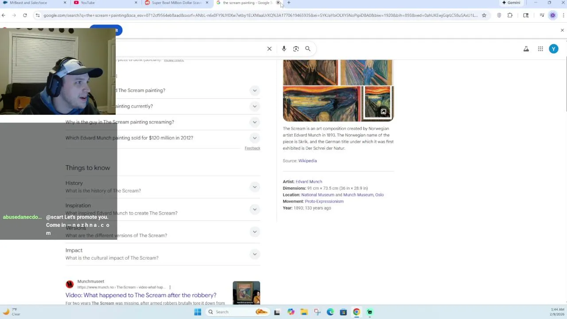Open Proto-Expressionism movement link
This screenshot has height=319, width=567.
coord(324,202)
